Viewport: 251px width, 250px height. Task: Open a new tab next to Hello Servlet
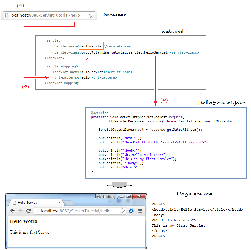pos(69,203)
